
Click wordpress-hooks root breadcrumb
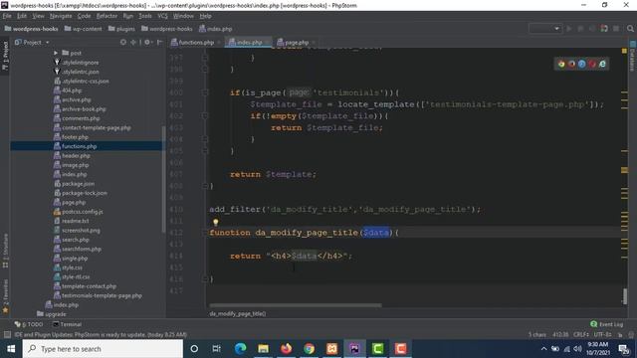click(31, 29)
